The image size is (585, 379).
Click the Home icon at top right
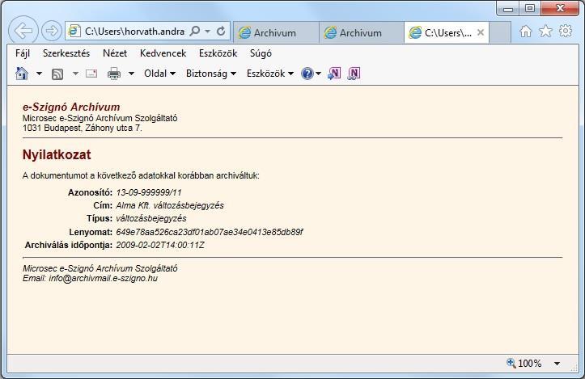tap(525, 32)
